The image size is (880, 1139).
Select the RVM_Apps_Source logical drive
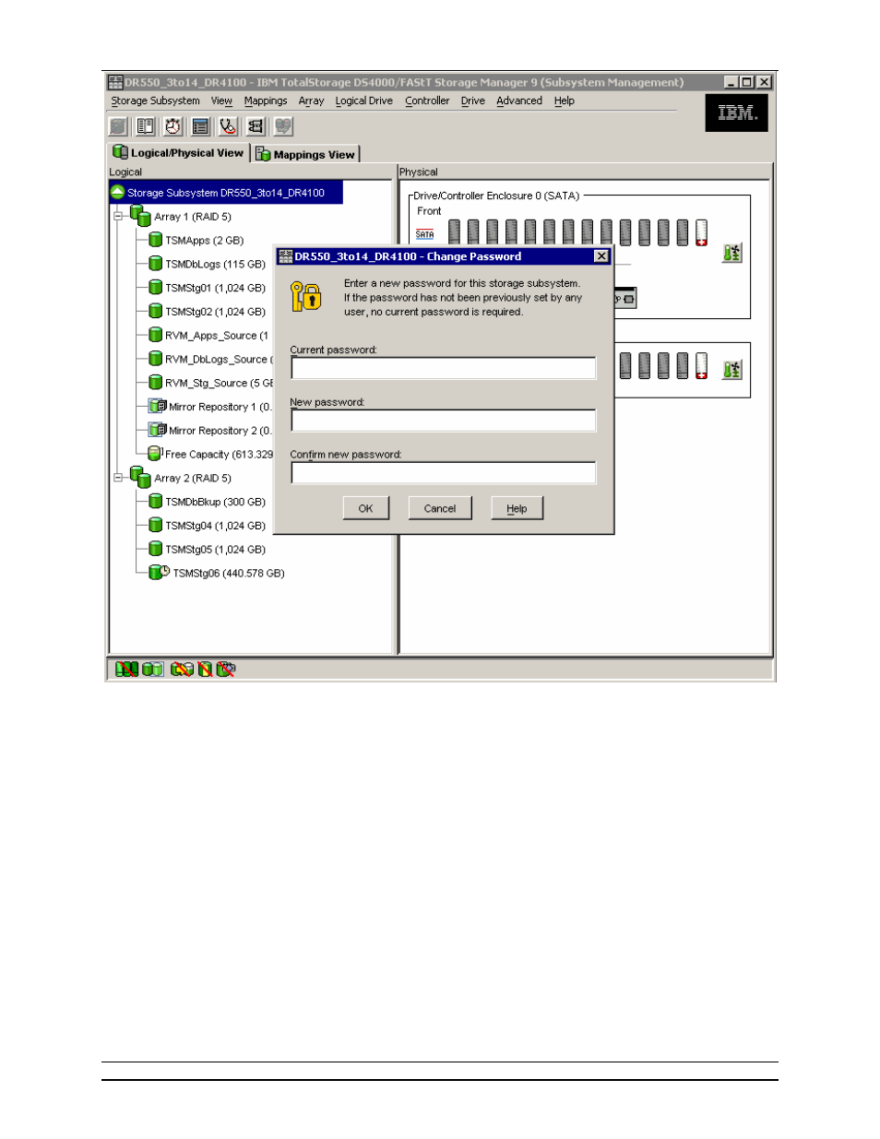coord(217,336)
